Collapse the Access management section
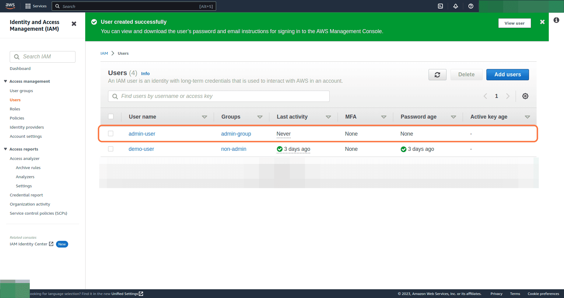The width and height of the screenshot is (564, 298). 5,81
